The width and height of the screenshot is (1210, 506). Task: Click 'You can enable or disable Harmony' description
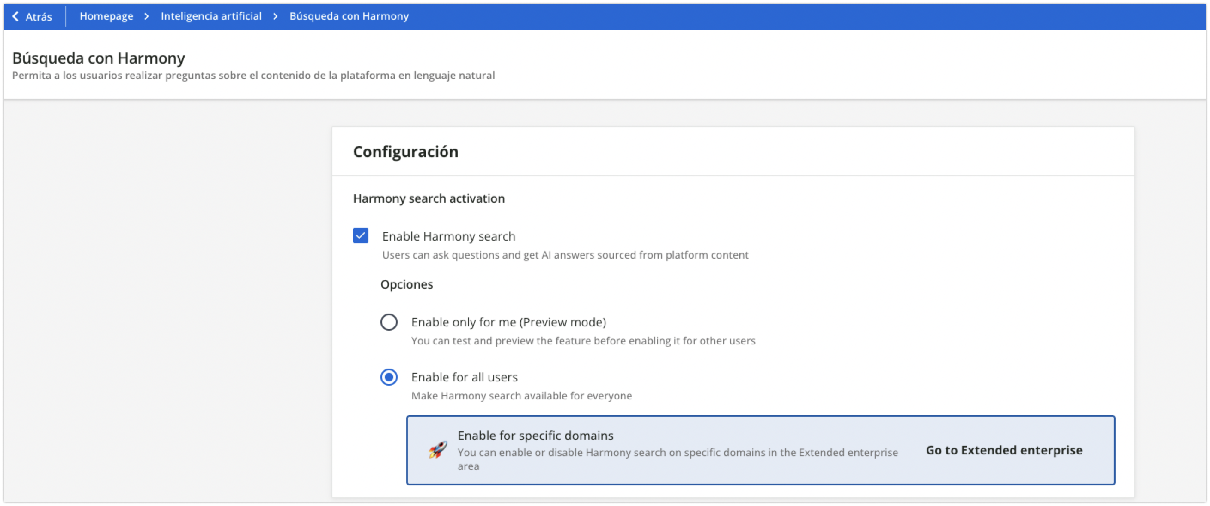pos(678,460)
